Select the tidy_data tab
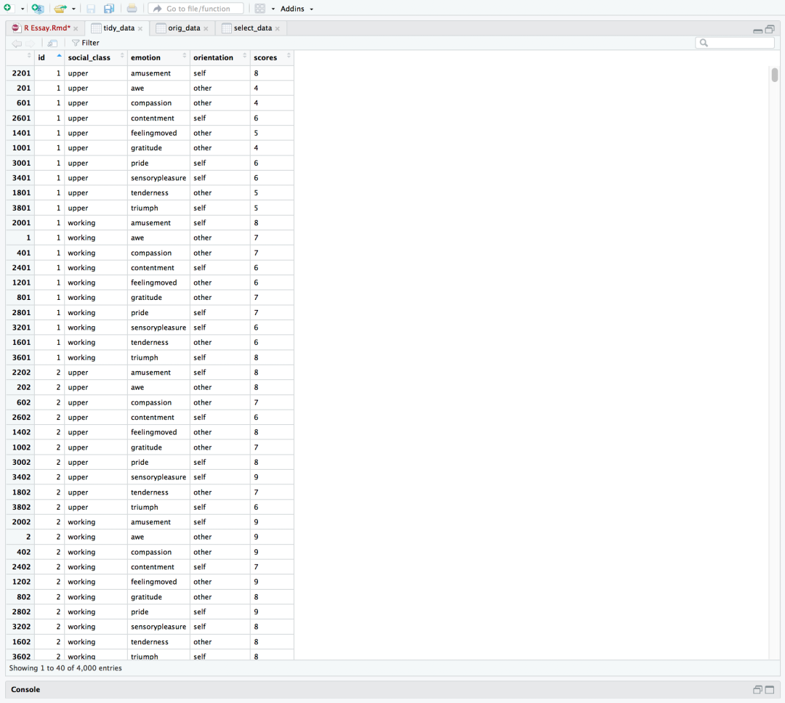This screenshot has height=703, width=785. click(118, 28)
